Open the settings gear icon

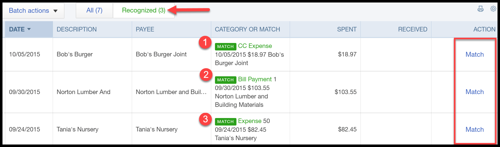pyautogui.click(x=493, y=9)
